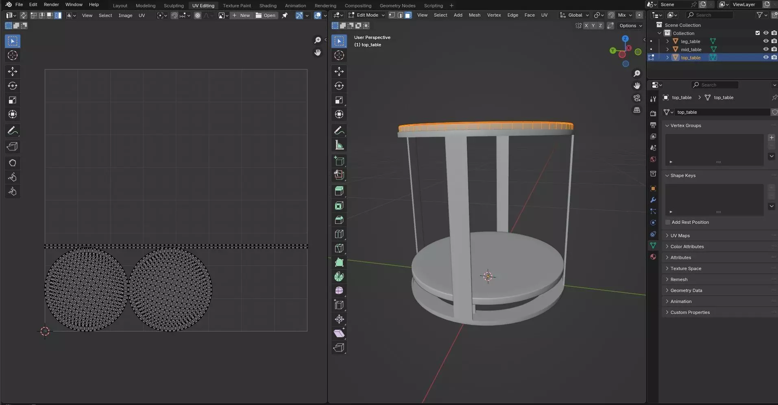Select the Measure tool in 3D viewport
Viewport: 778px width, 405px height.
339,145
